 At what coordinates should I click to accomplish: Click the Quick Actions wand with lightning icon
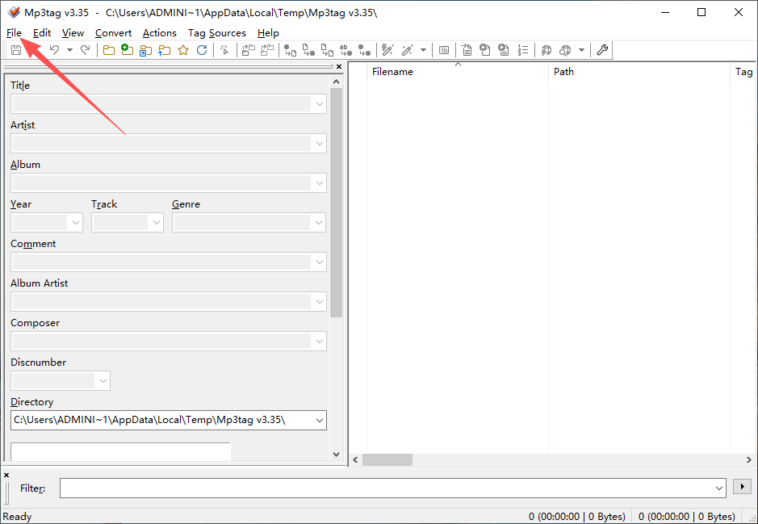[387, 50]
